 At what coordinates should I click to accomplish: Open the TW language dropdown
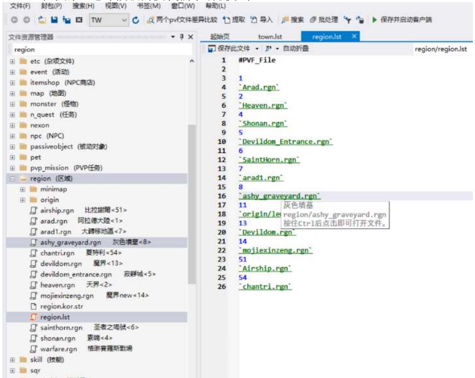pyautogui.click(x=124, y=20)
